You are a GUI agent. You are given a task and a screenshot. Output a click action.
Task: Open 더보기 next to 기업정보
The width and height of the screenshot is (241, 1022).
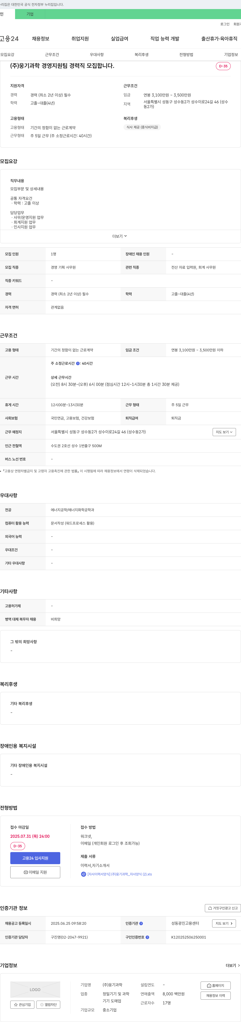tap(233, 965)
